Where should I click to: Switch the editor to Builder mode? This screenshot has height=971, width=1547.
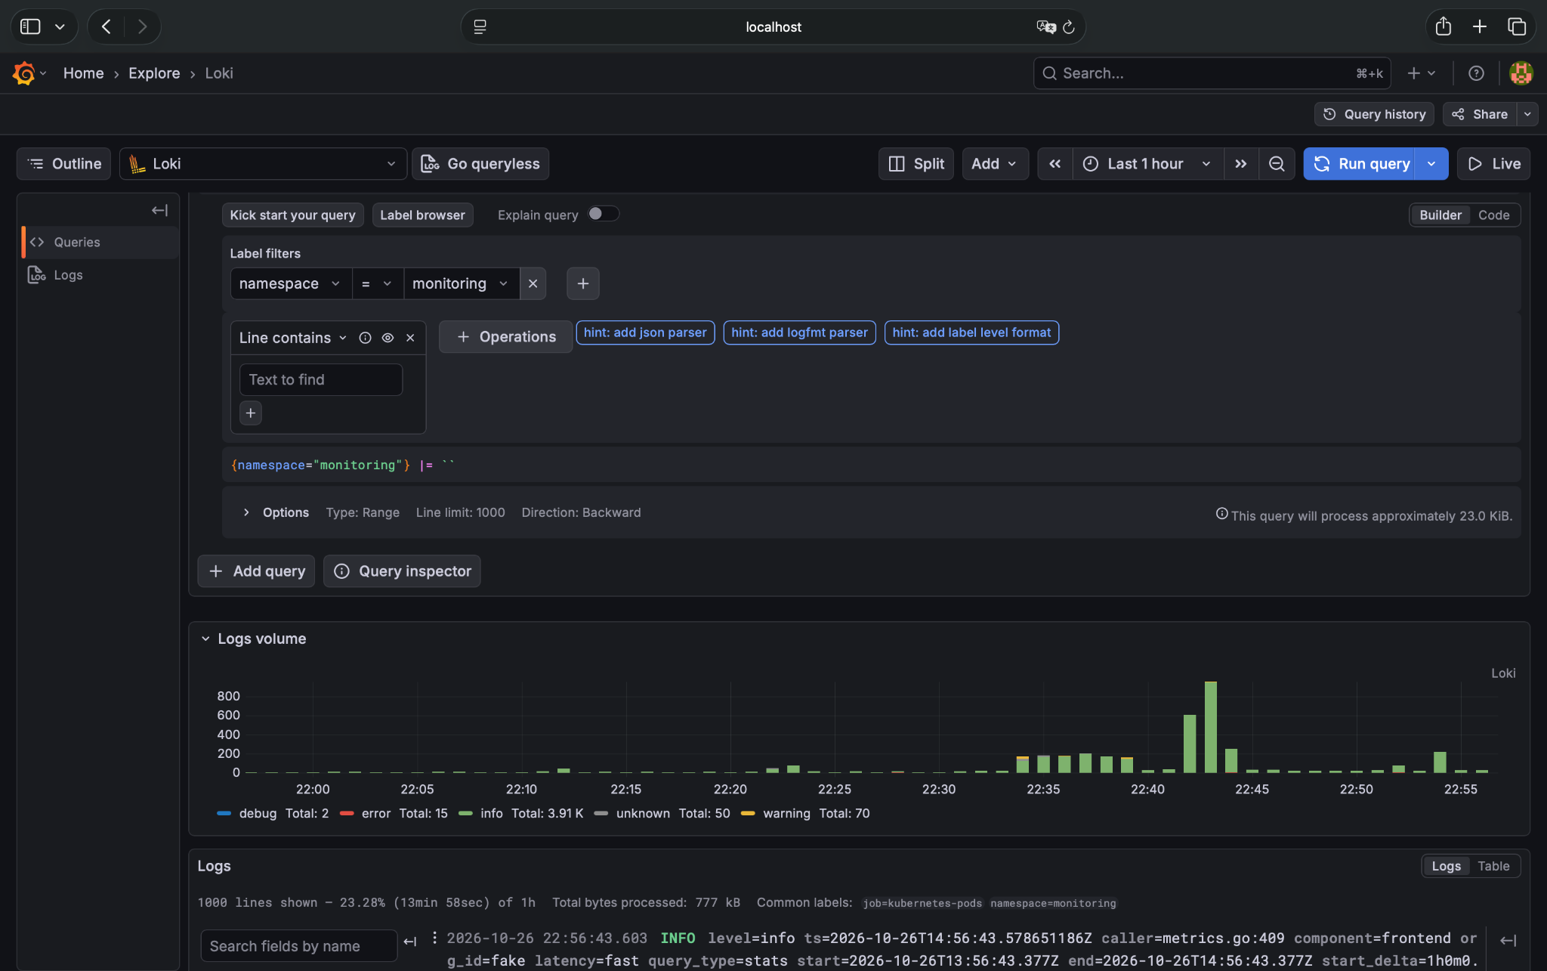click(1440, 215)
